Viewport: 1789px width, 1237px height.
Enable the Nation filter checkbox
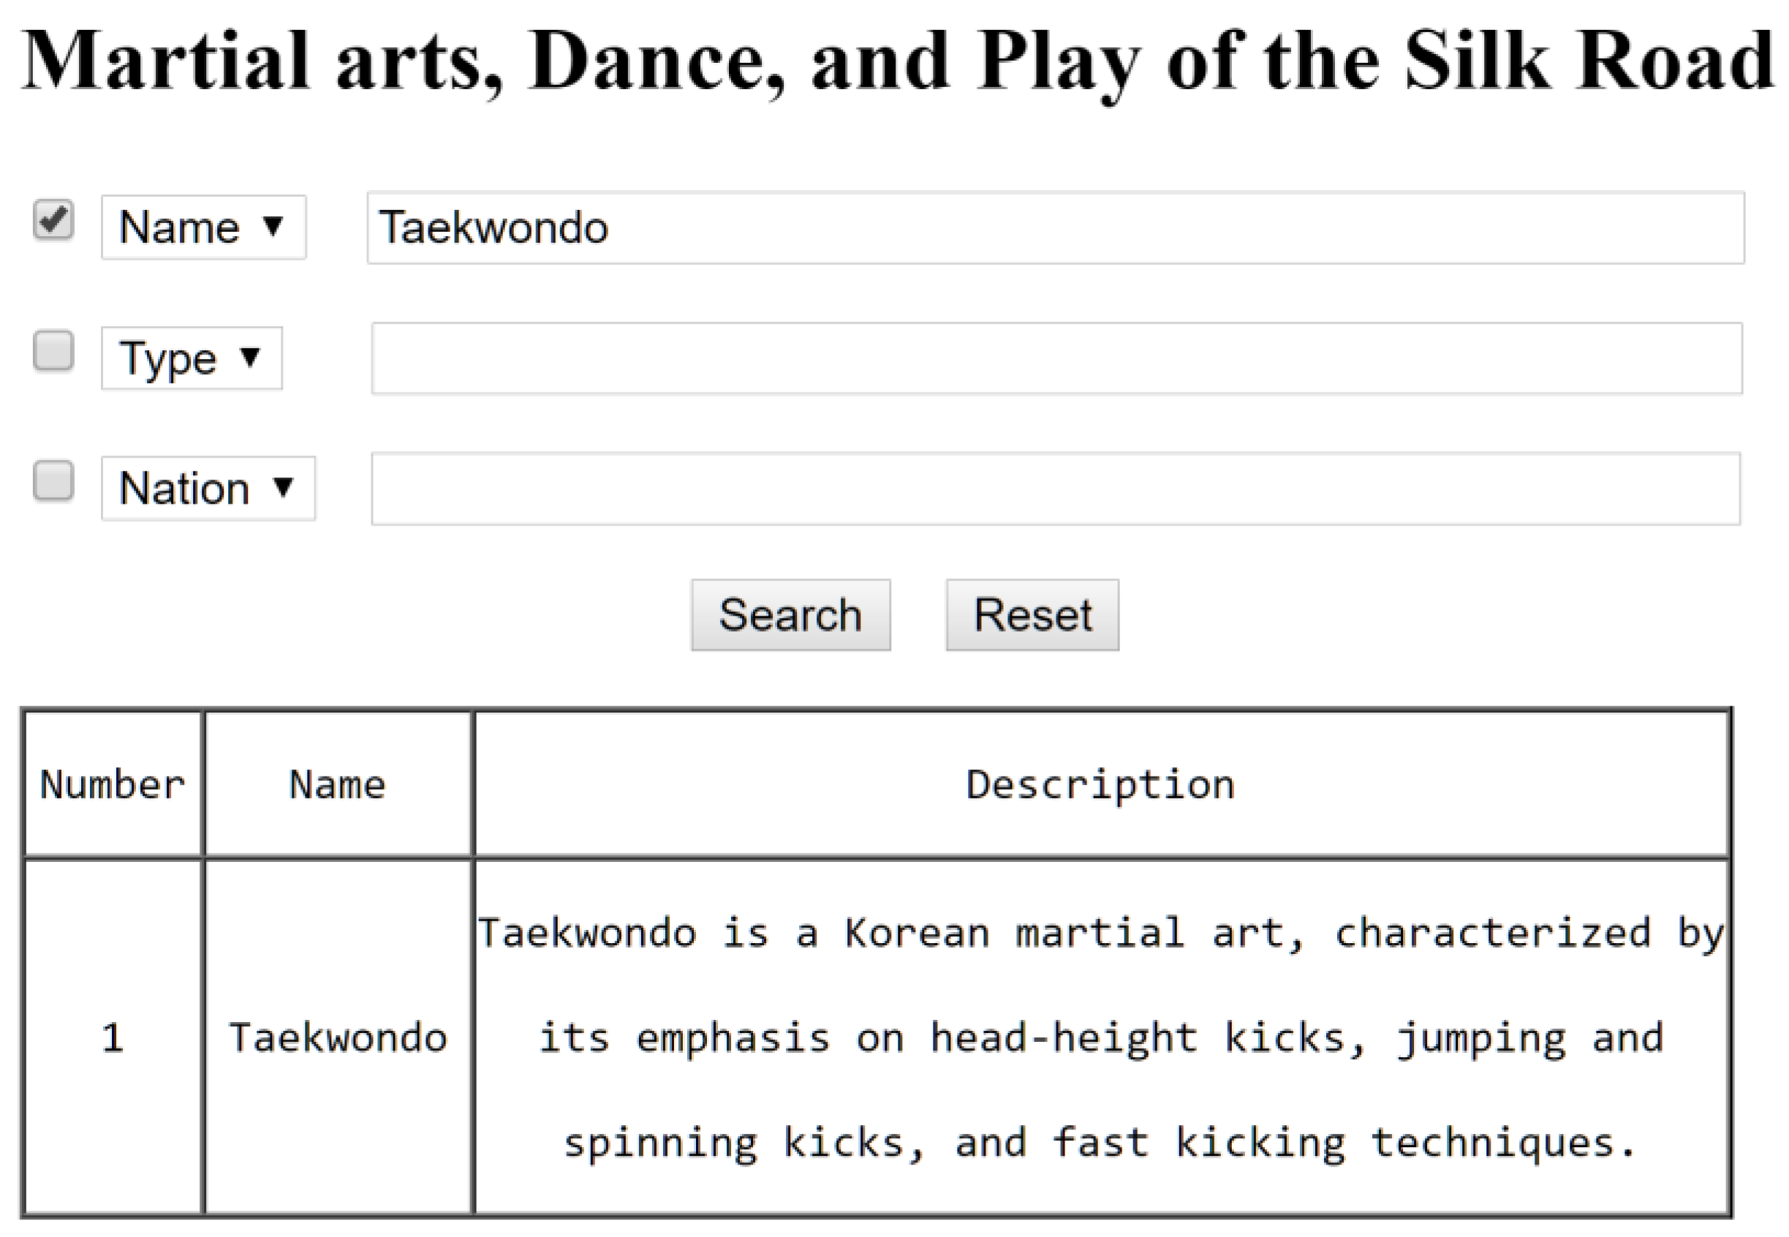53,481
